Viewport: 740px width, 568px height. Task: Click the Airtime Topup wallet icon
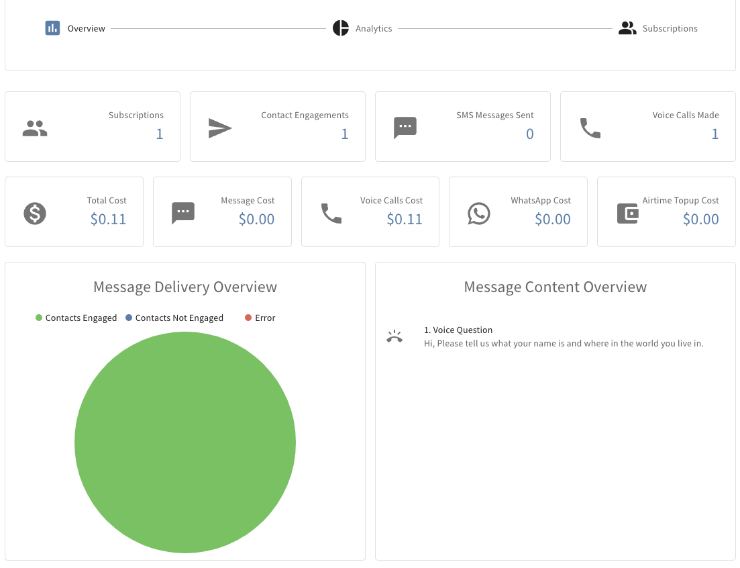click(x=627, y=213)
